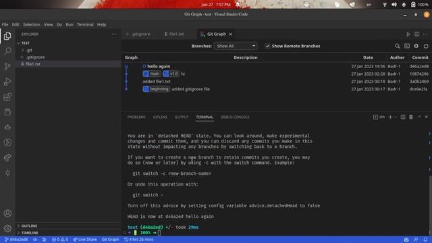Open the new terminal launch profile dropdown arrow
This screenshot has width=432, height=243.
point(396,117)
